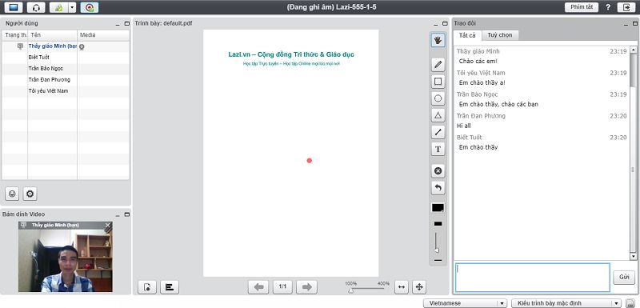Click the share desktop monitor icon
This screenshot has width=640, height=308.
click(x=14, y=7)
